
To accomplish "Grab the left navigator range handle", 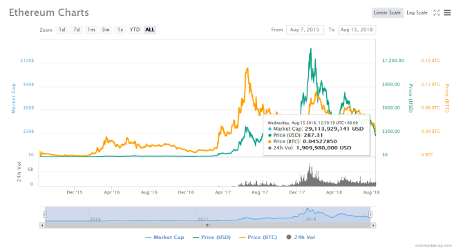I will tap(45, 214).
